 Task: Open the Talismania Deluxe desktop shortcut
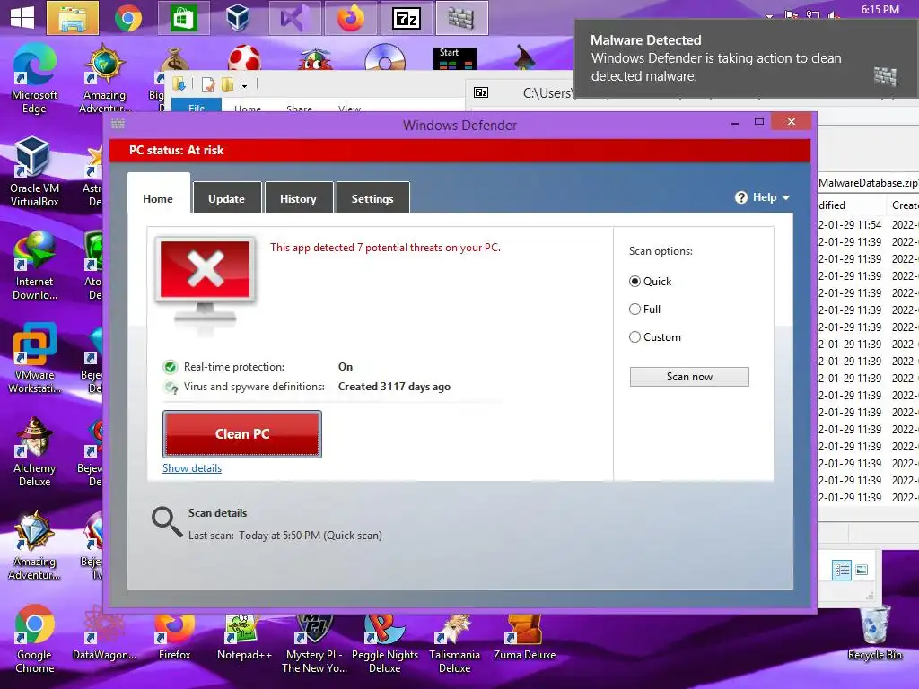454,643
